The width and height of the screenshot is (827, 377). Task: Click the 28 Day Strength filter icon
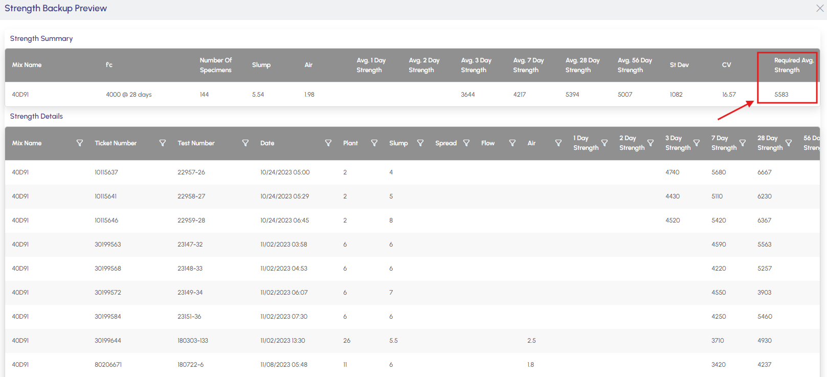[788, 143]
